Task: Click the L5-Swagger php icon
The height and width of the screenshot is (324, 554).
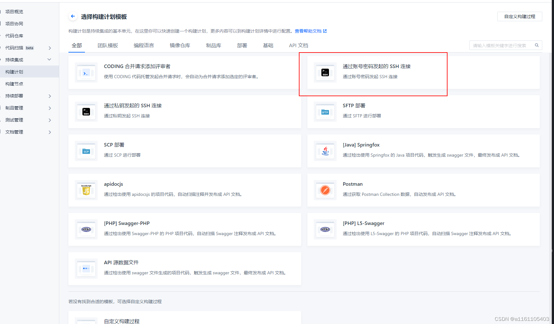Action: 325,229
